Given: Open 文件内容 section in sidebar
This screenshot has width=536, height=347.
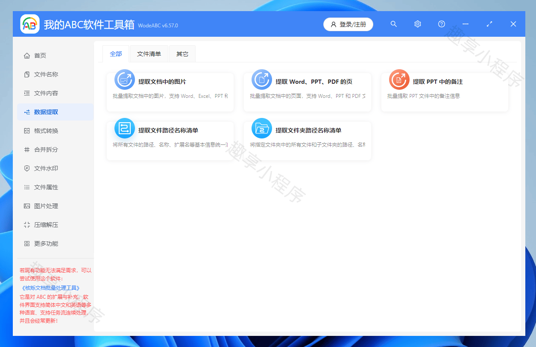Looking at the screenshot, I should click(x=56, y=93).
